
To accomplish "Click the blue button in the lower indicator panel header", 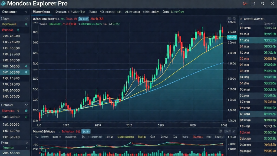I will point(86,131).
